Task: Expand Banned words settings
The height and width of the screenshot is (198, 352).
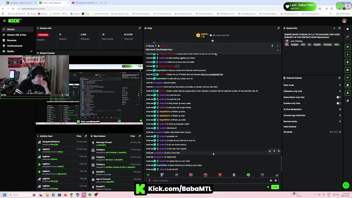Action: click(x=340, y=121)
